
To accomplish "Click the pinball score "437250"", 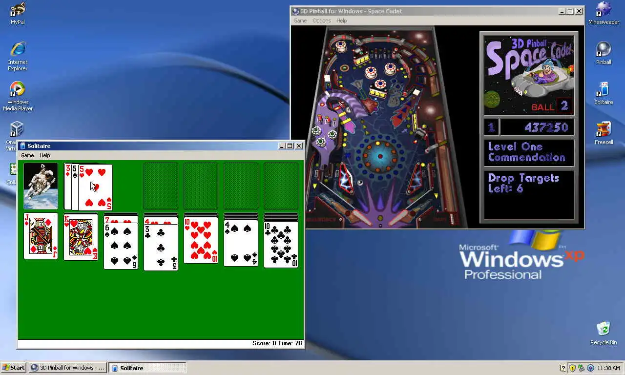I will (x=546, y=127).
